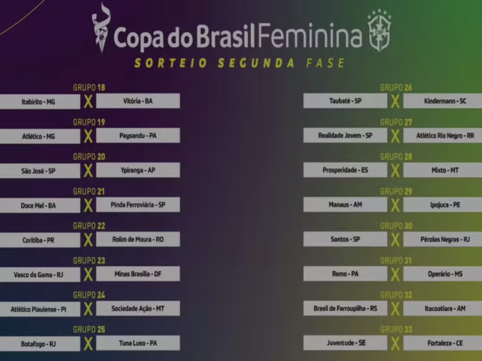Image resolution: width=482 pixels, height=361 pixels.
Task: Click the Grupo 28 label
Action: coord(396,157)
